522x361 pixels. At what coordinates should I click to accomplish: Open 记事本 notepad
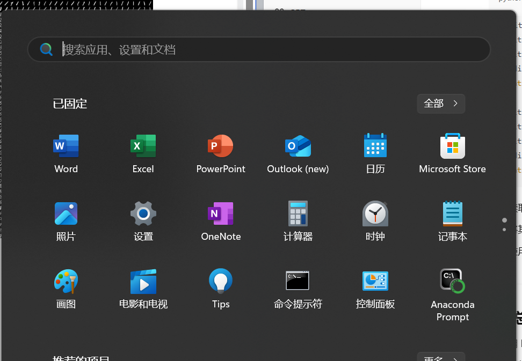pyautogui.click(x=452, y=222)
